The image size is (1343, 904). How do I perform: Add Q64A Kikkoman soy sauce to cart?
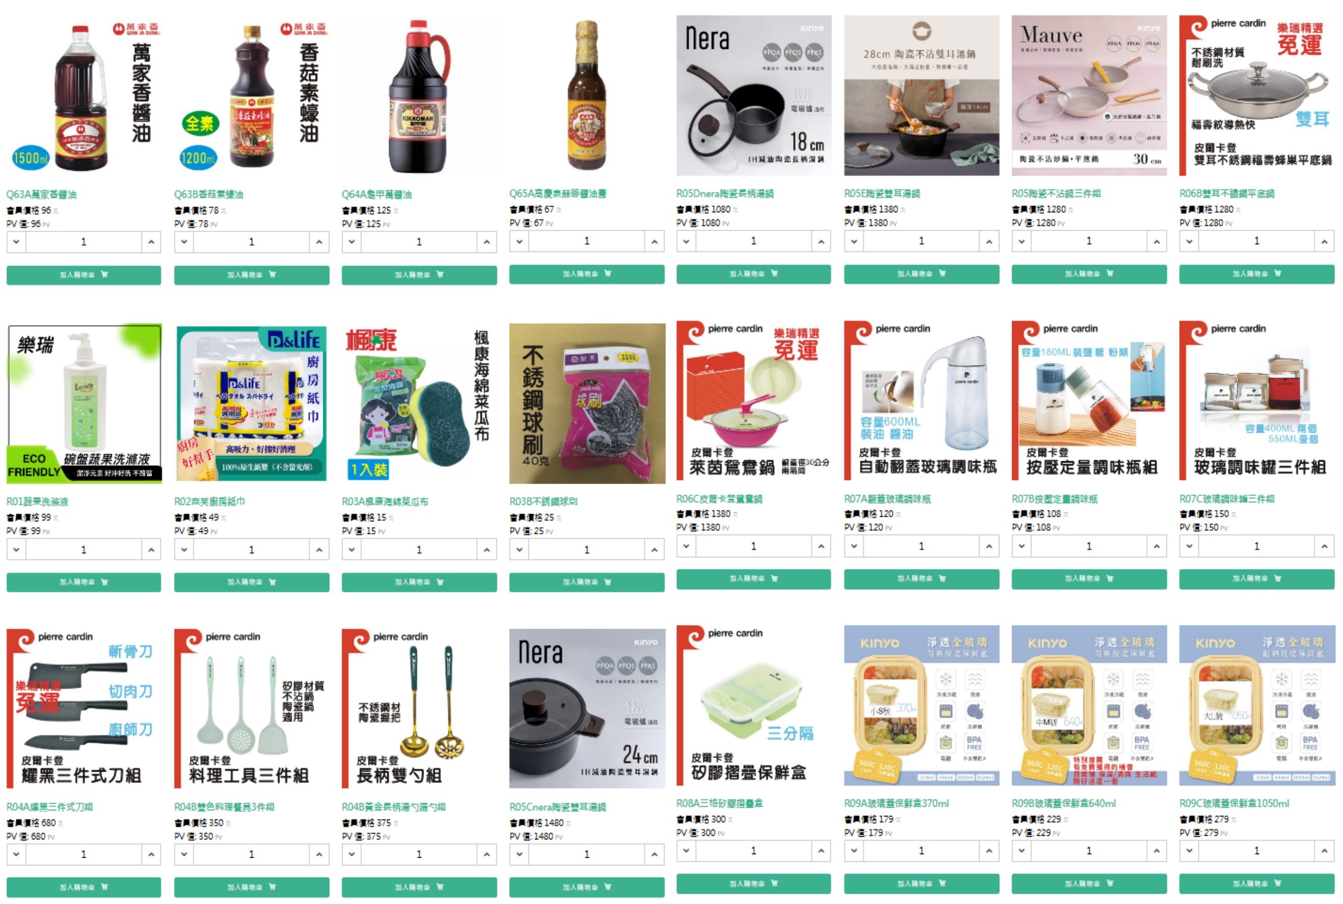pyautogui.click(x=418, y=275)
